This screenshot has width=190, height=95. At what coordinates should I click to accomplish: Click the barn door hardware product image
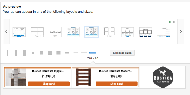tap(16, 77)
